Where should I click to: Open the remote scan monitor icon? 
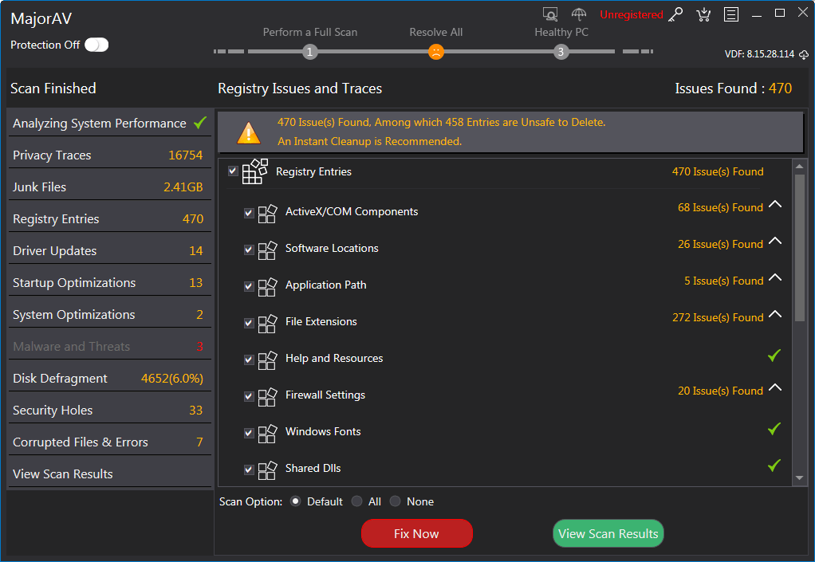pos(550,14)
